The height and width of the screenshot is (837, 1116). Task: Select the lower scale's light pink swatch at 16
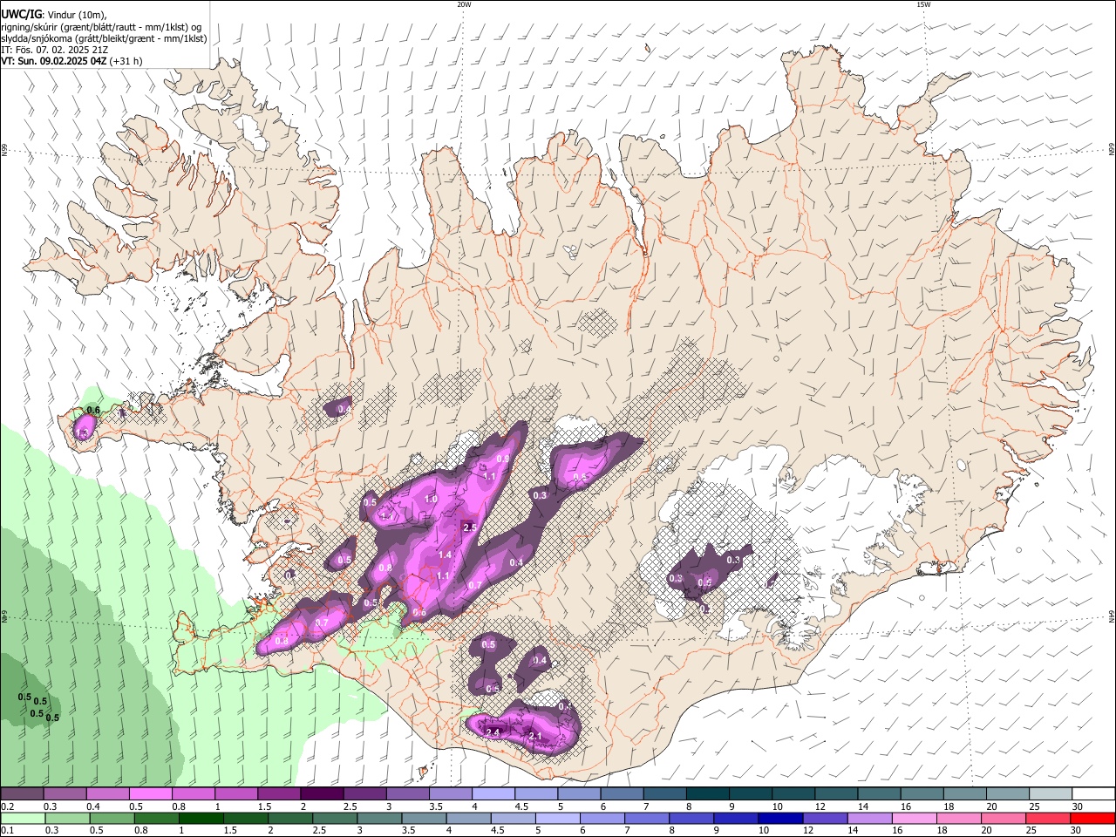915,819
